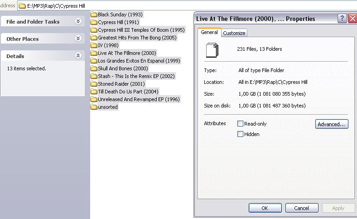This screenshot has width=357, height=219.
Task: Click the Temples Of Boom (1995) folder icon
Action: click(x=94, y=30)
